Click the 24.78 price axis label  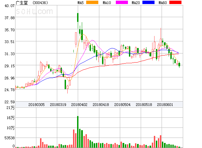tap(9, 90)
